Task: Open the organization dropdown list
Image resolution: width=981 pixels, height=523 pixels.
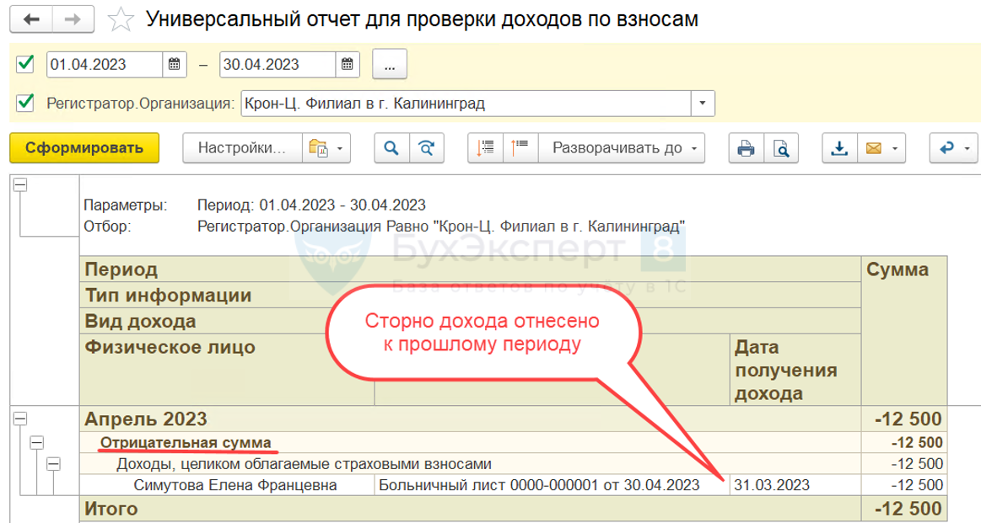Action: pos(703,104)
